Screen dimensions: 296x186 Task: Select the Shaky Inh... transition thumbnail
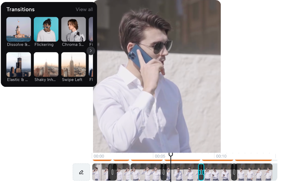pyautogui.click(x=46, y=64)
